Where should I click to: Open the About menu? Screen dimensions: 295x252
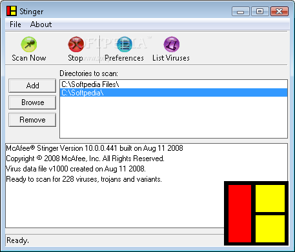pos(41,24)
